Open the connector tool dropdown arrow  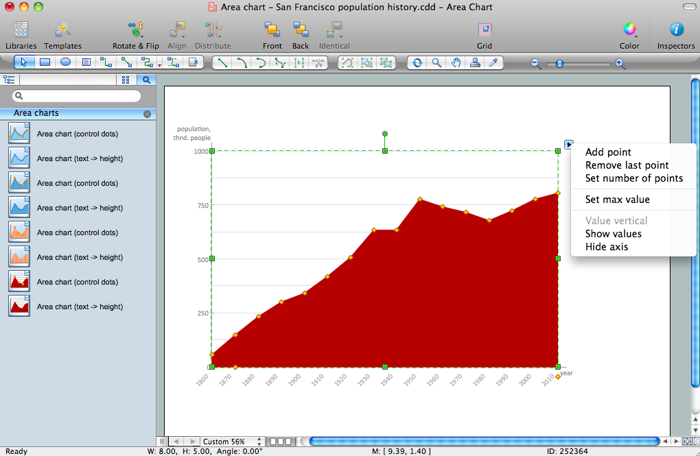159,65
